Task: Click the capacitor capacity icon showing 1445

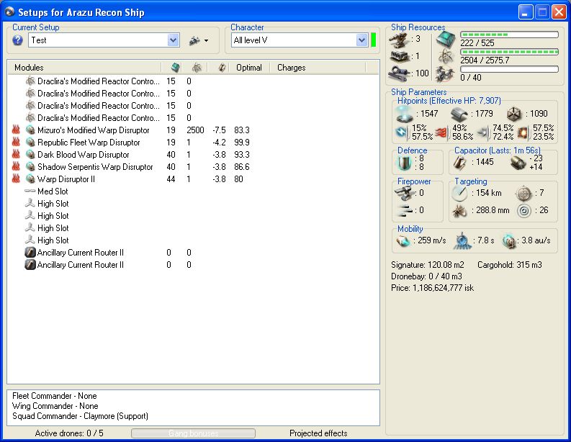Action: pyautogui.click(x=460, y=163)
